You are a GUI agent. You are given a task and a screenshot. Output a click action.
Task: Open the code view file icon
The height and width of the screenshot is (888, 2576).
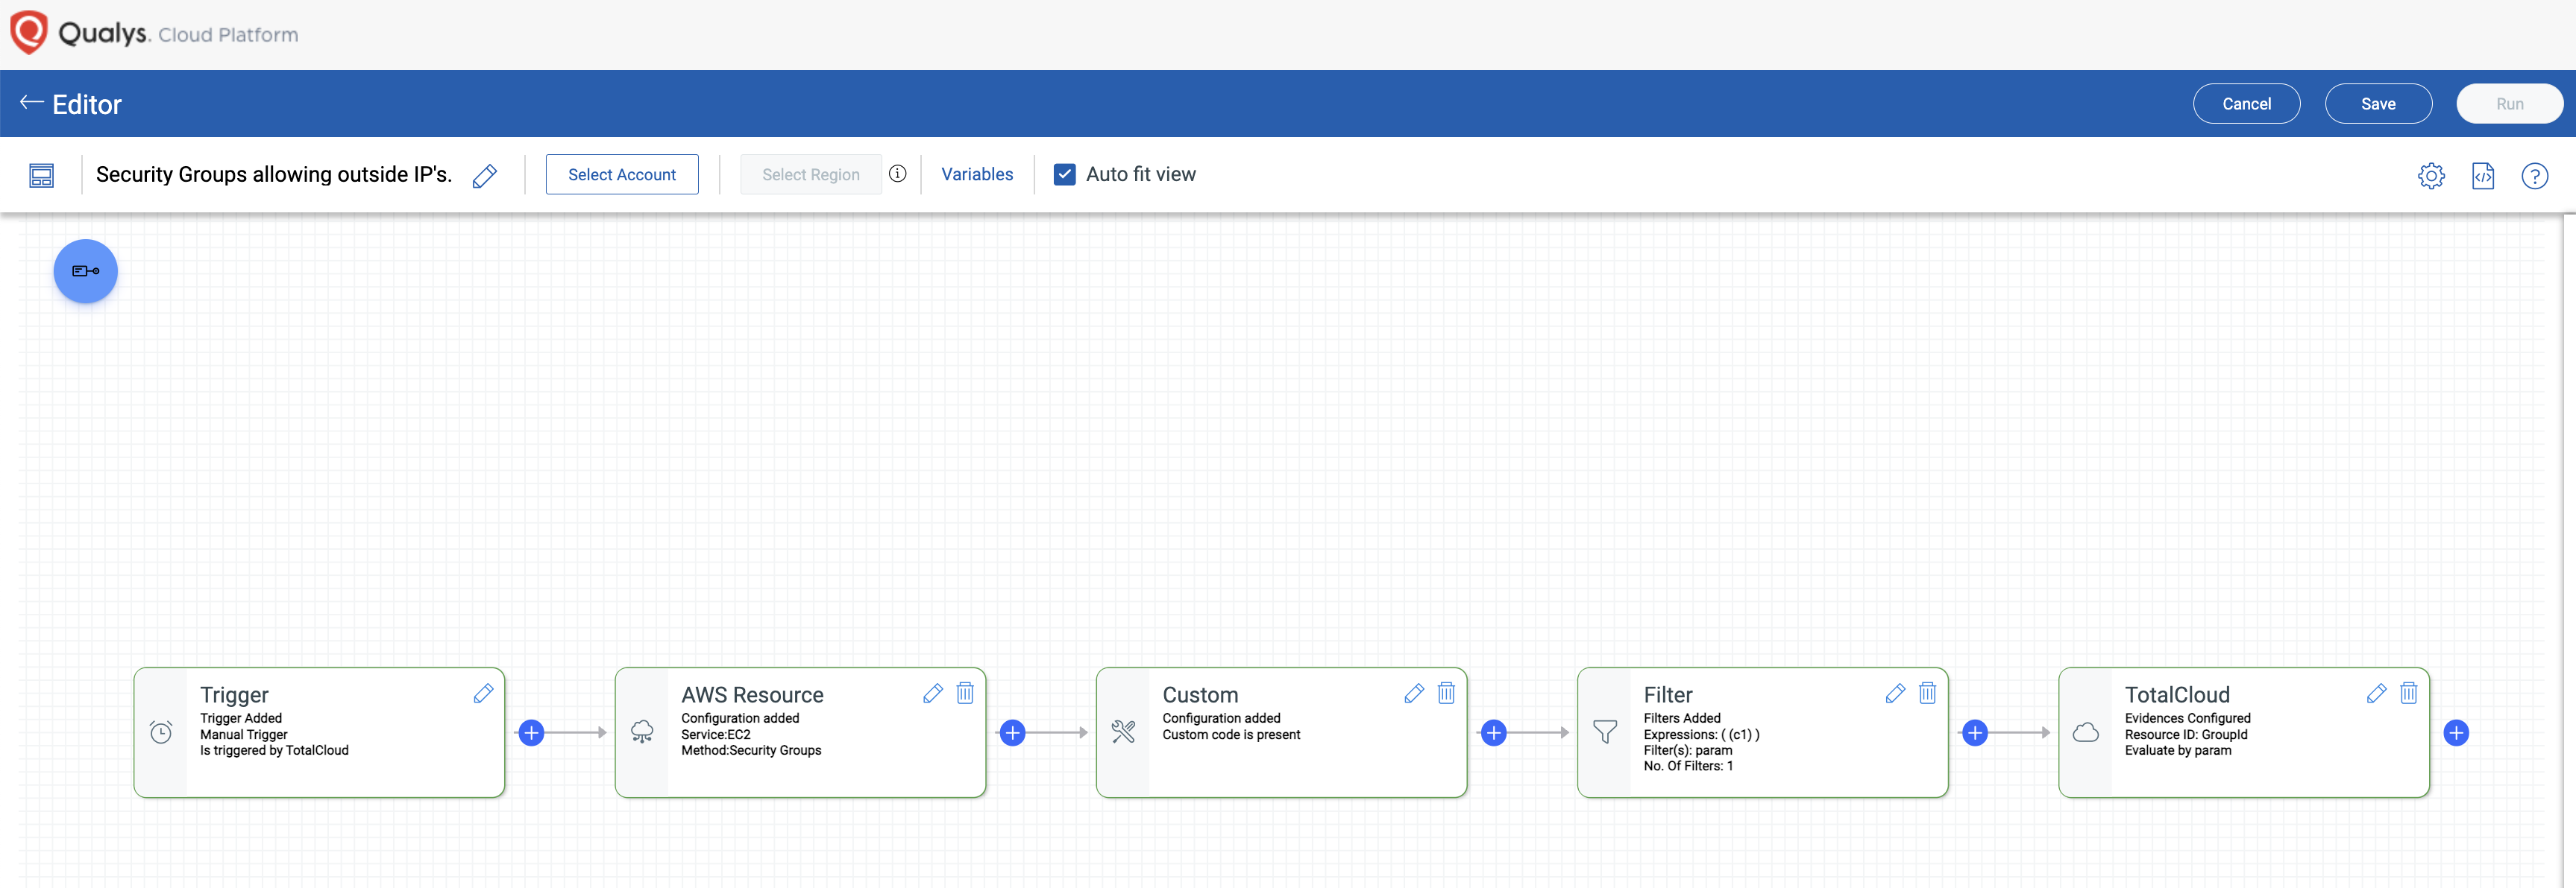[x=2483, y=176]
